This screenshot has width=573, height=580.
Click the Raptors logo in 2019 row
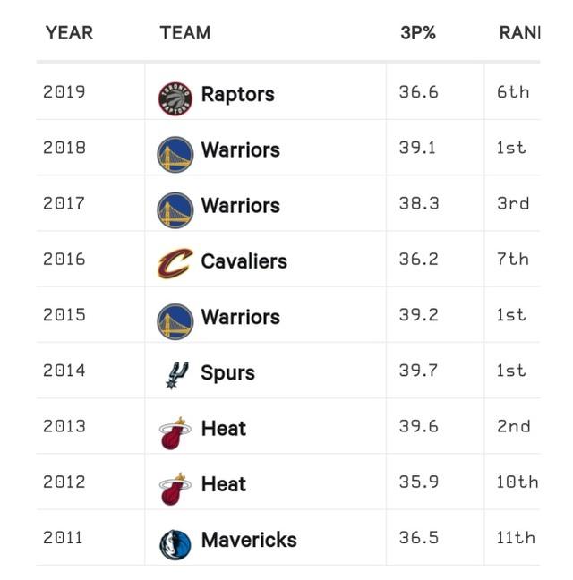click(x=175, y=98)
